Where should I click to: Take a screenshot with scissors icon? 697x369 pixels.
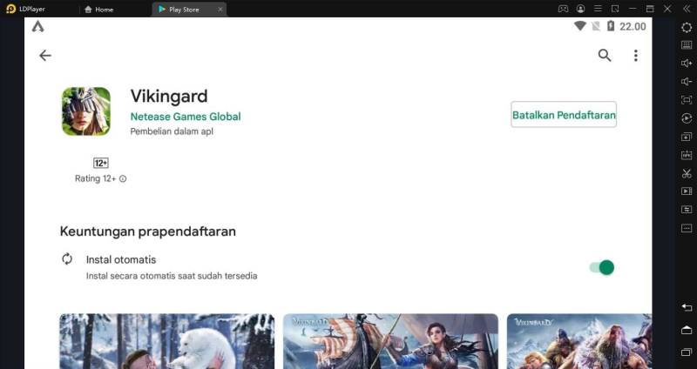(x=687, y=172)
